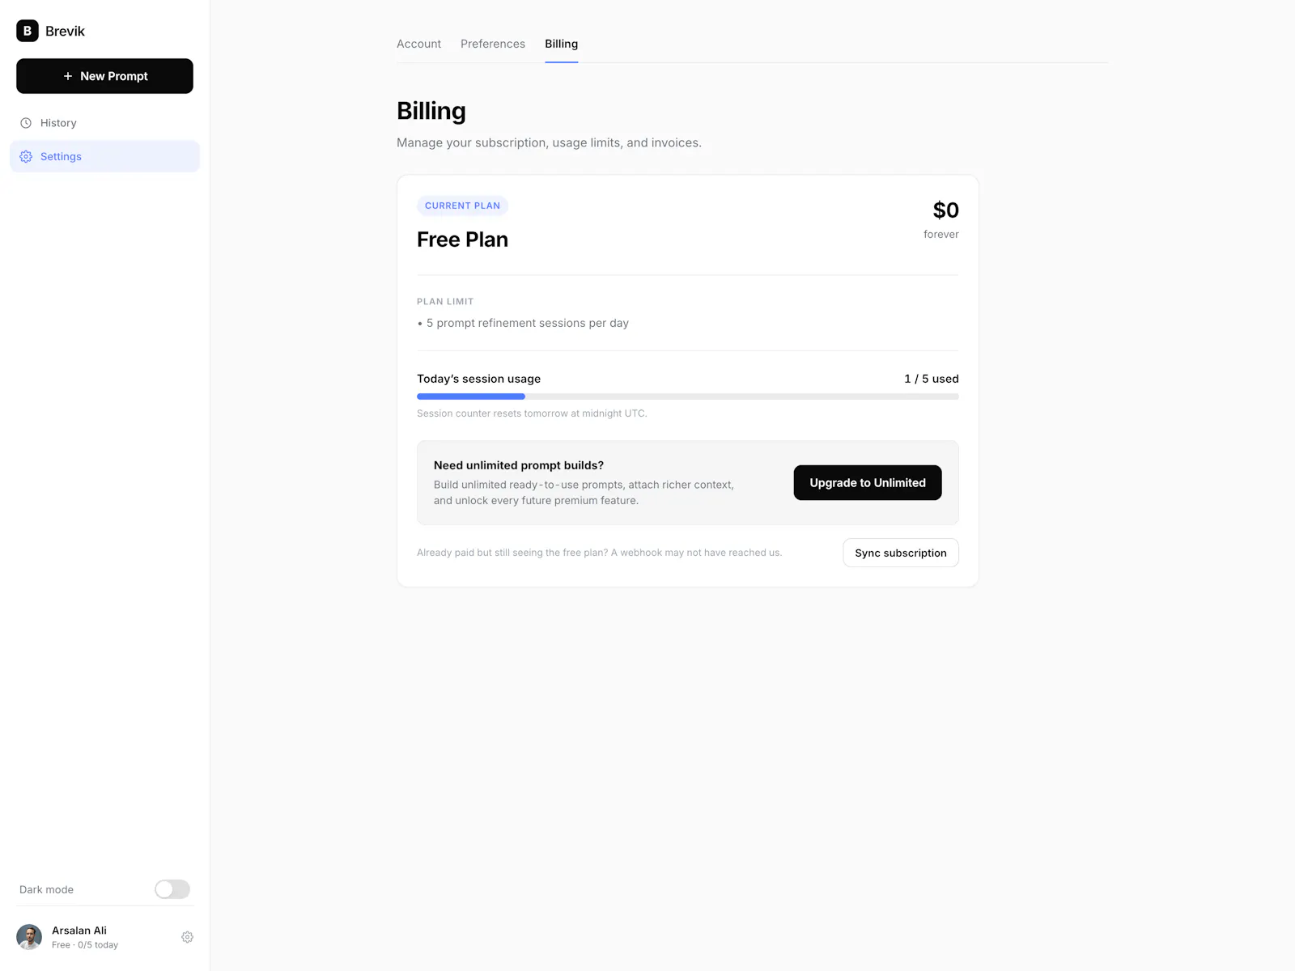Image resolution: width=1295 pixels, height=971 pixels.
Task: Click 'Today's session usage' label
Action: (x=478, y=379)
